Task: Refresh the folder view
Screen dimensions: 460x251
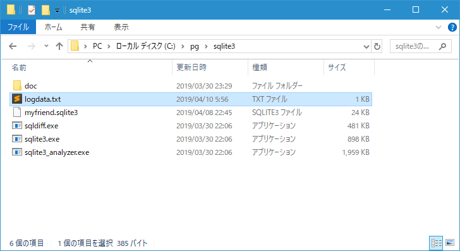Action: 377,46
